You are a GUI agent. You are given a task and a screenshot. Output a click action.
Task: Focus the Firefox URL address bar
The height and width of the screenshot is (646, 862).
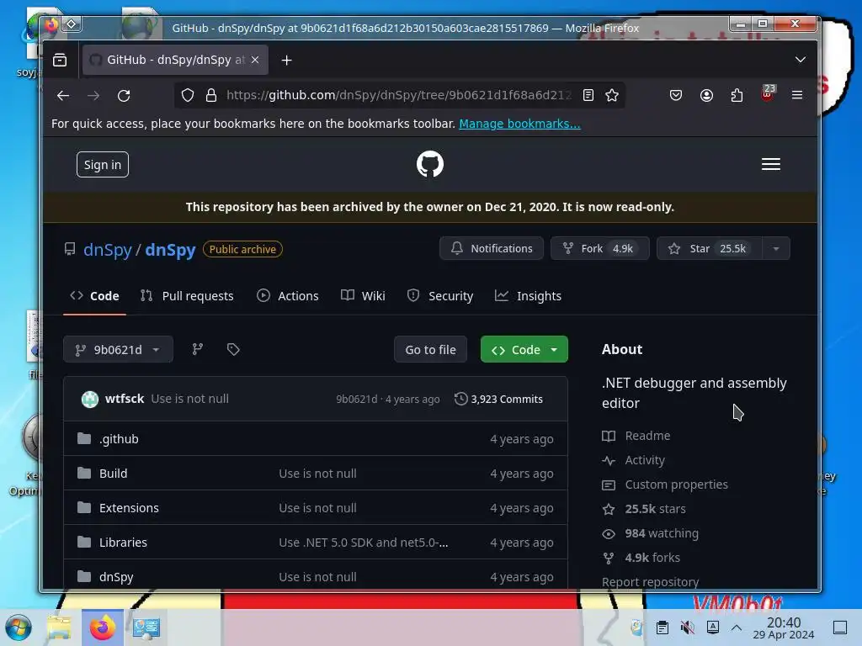click(x=398, y=96)
